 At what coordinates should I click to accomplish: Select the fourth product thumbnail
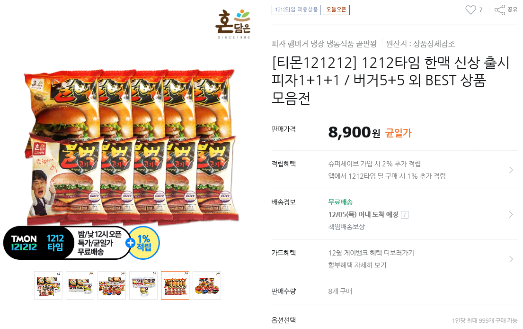tap(143, 285)
